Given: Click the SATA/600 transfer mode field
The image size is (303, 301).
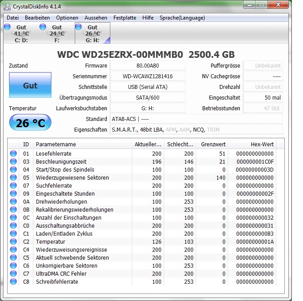Looking at the screenshot, I should pos(148,97).
